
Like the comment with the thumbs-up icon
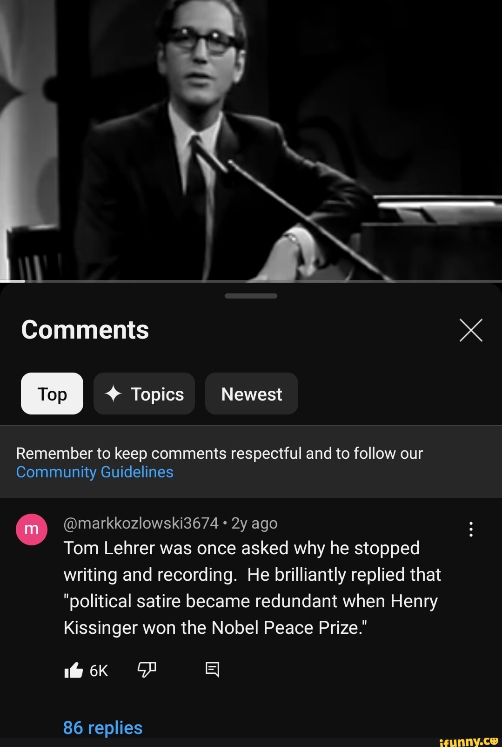(74, 670)
